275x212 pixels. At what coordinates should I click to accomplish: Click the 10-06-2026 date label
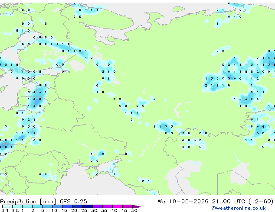189,202
